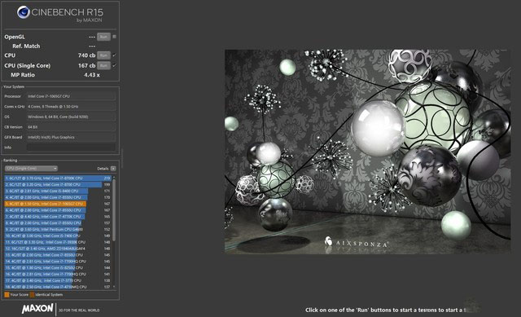The width and height of the screenshot is (521, 317).
Task: Select rank 10 row i5-7400
Action: tap(58, 236)
